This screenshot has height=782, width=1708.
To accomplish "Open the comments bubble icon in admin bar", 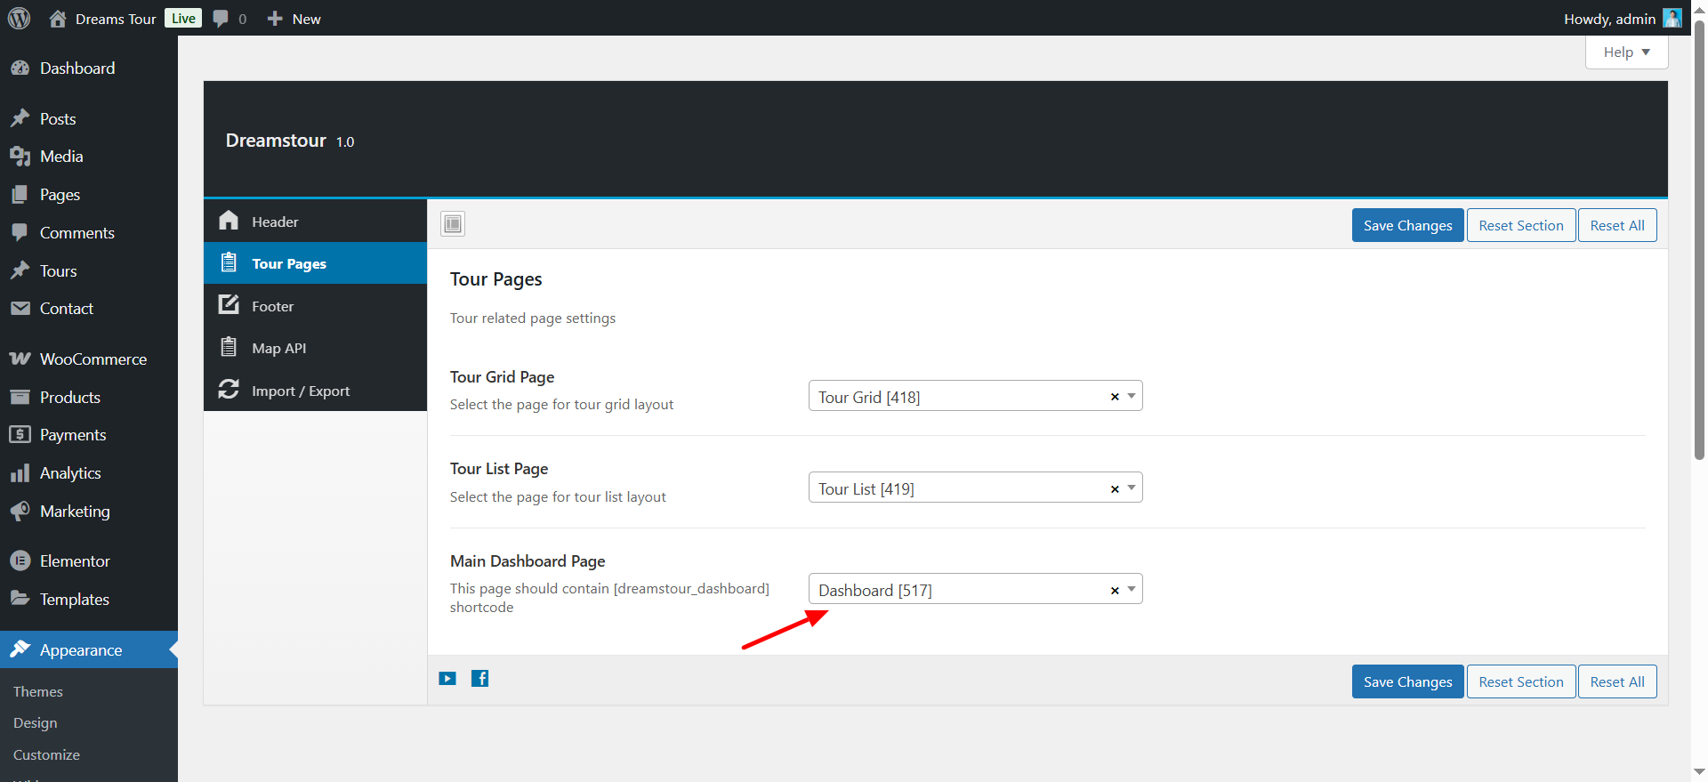I will pyautogui.click(x=221, y=19).
